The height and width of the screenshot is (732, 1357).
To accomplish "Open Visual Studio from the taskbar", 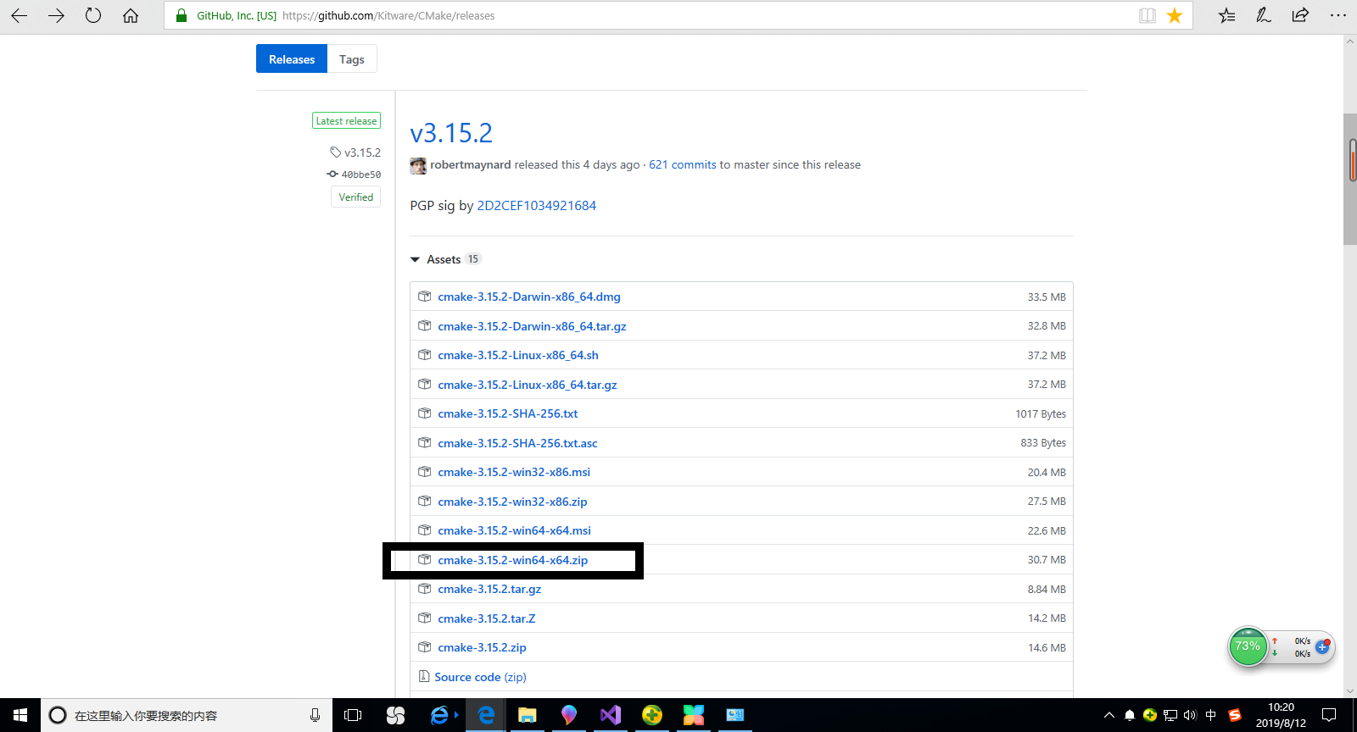I will click(x=611, y=715).
